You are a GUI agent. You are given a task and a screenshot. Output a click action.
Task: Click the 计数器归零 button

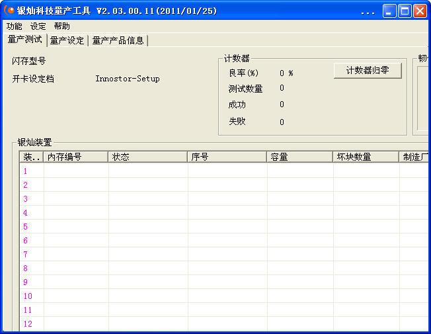[368, 70]
